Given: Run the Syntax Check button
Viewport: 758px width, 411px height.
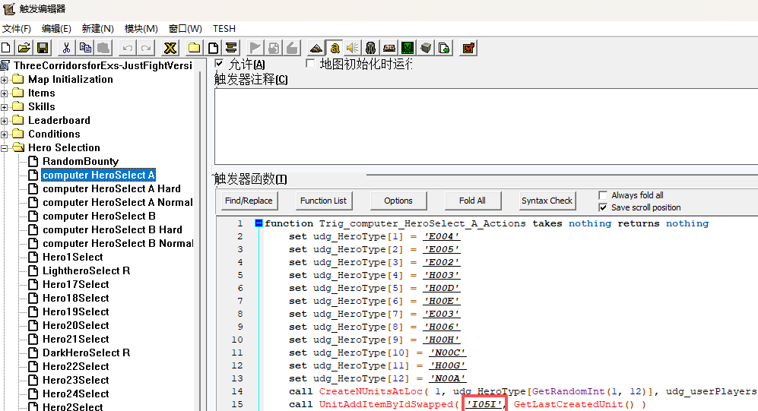Looking at the screenshot, I should (x=547, y=201).
